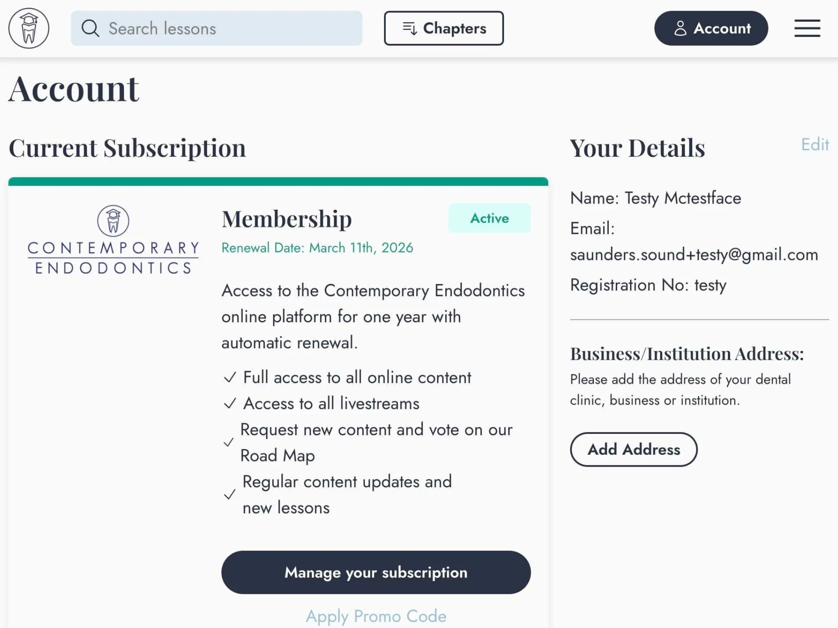The image size is (838, 628).
Task: Click the sort icon in the Chapters button
Action: (x=410, y=28)
